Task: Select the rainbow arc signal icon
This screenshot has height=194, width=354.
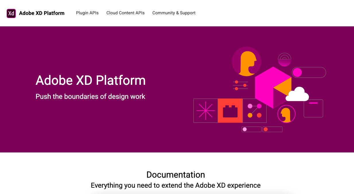Action: pyautogui.click(x=285, y=59)
